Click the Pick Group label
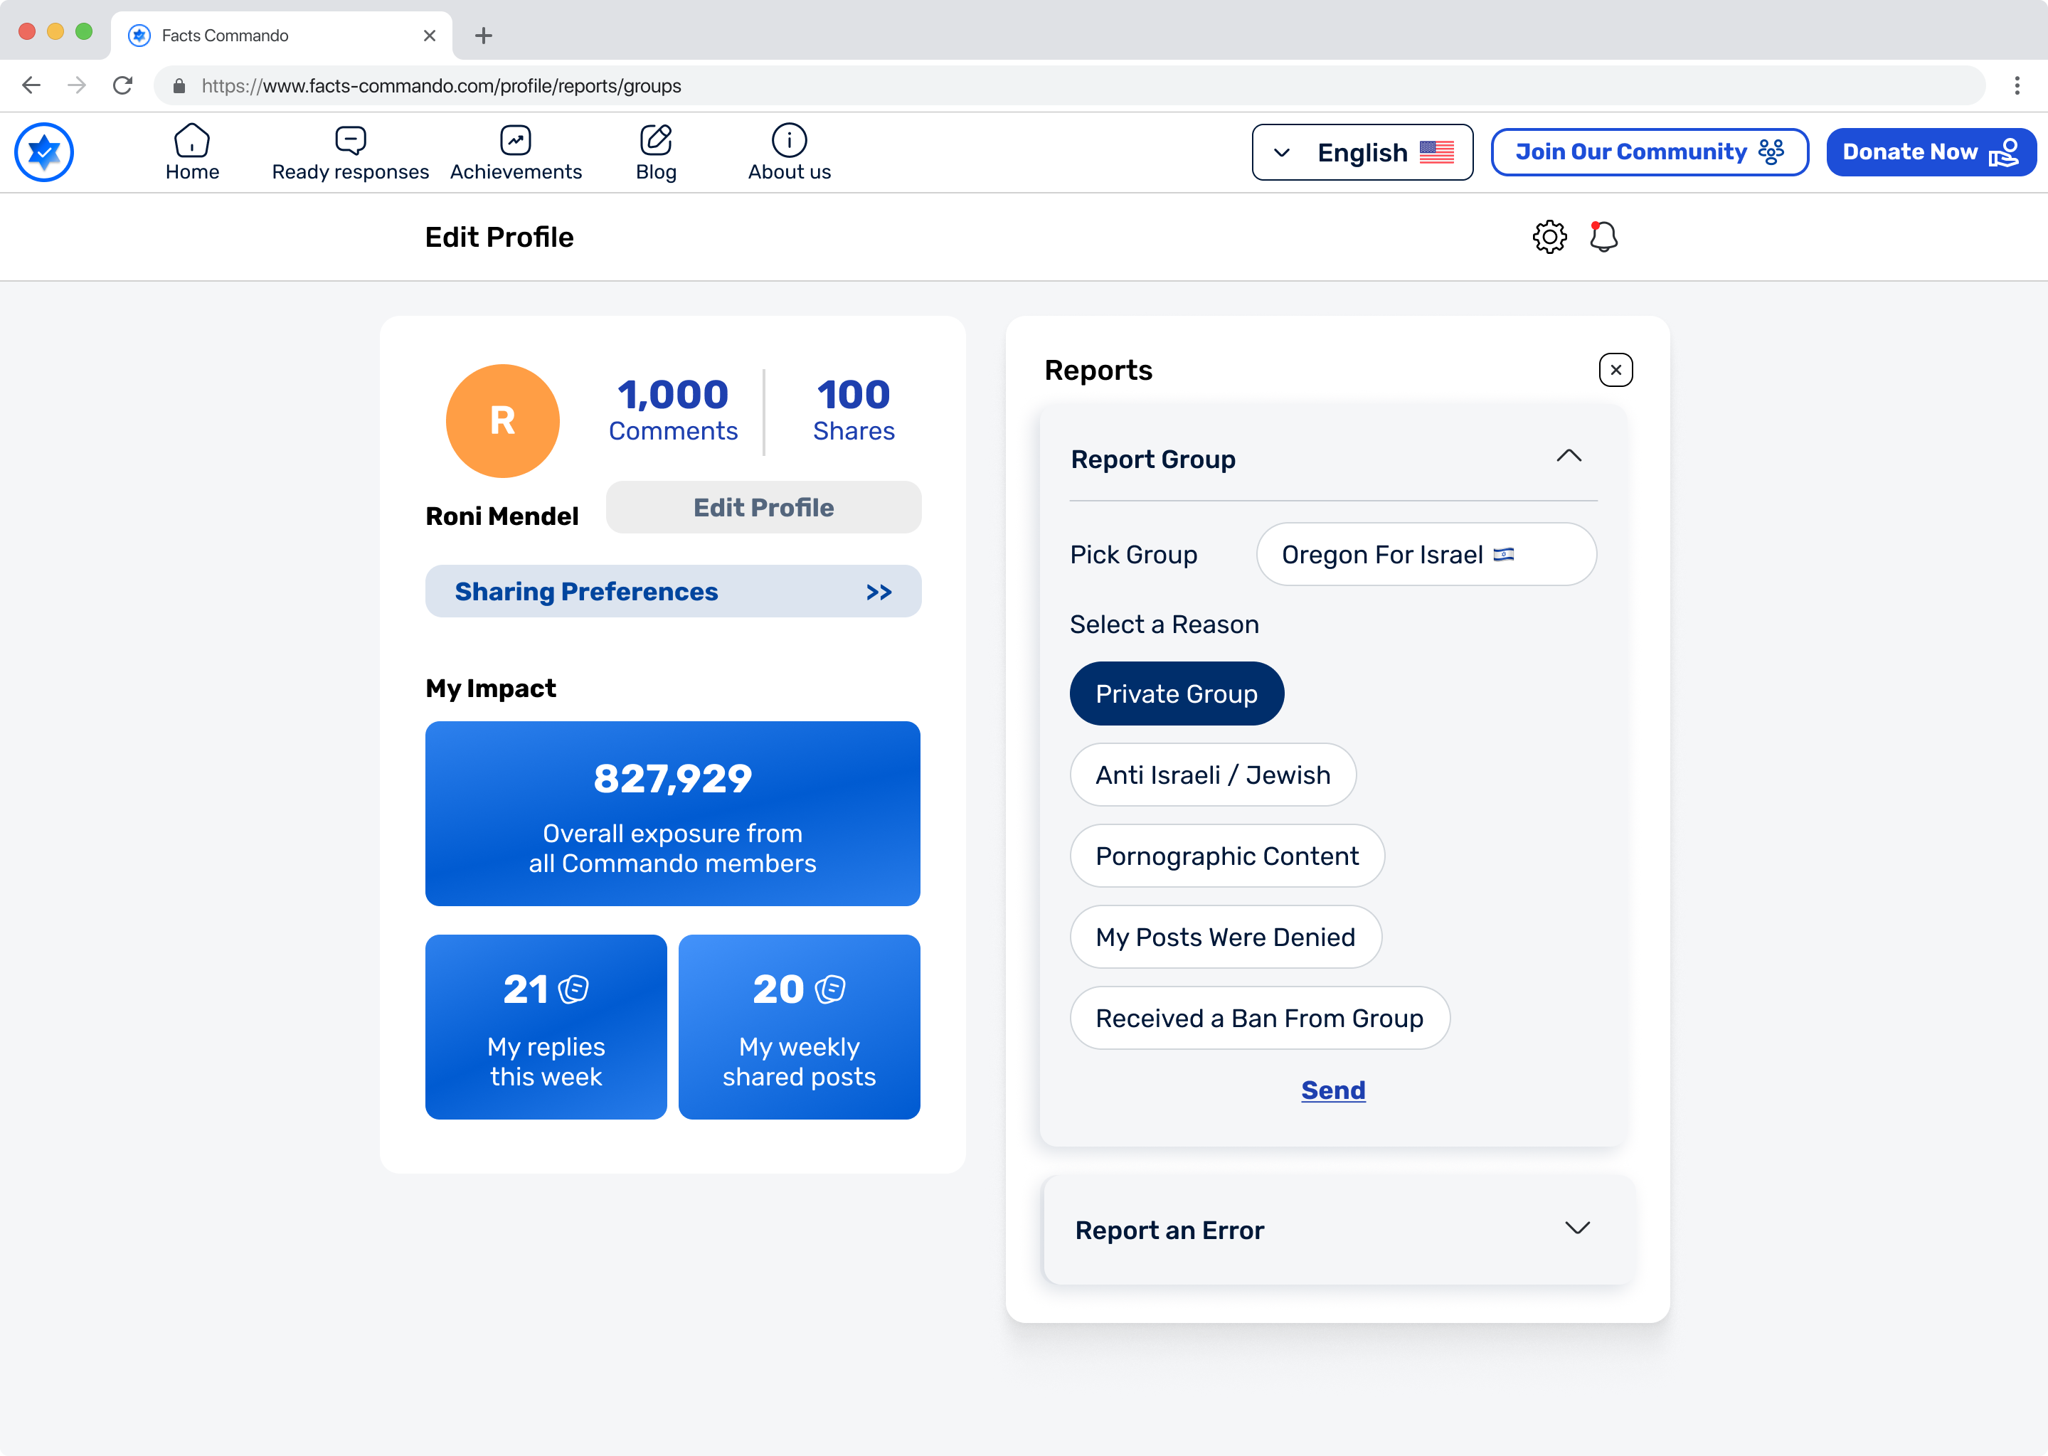Viewport: 2048px width, 1456px height. pos(1133,555)
